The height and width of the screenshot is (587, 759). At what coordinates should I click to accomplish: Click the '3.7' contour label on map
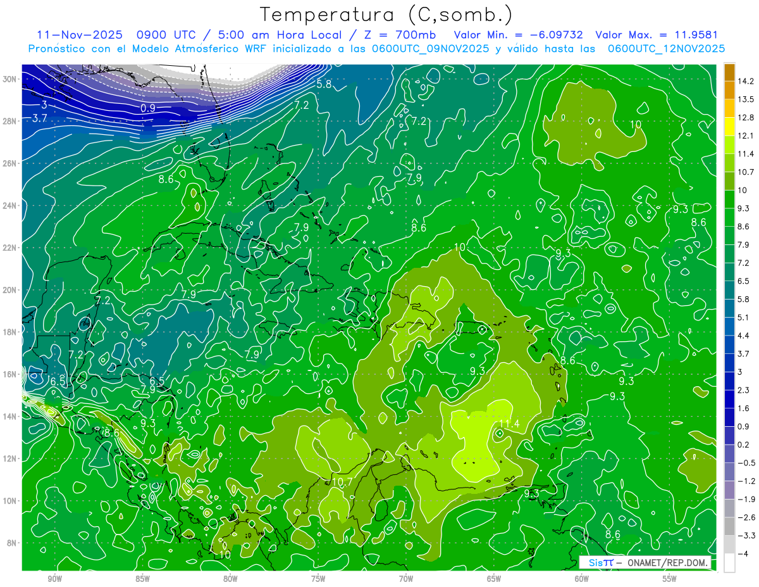(40, 118)
